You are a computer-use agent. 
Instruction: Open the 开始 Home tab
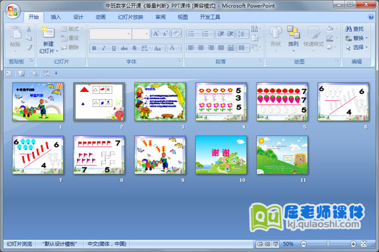[33, 17]
